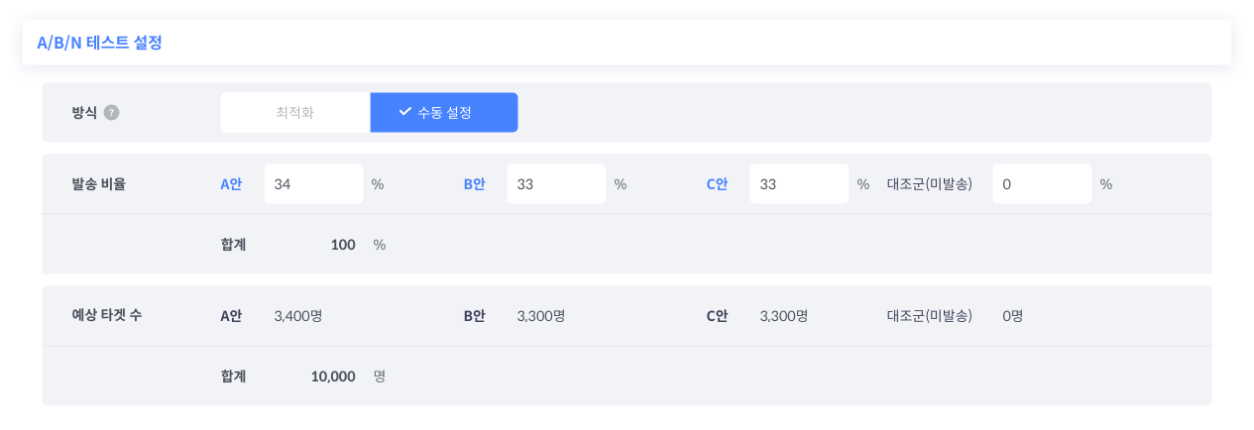
Task: Click the 대조군 0명 expected target value
Action: [1012, 316]
